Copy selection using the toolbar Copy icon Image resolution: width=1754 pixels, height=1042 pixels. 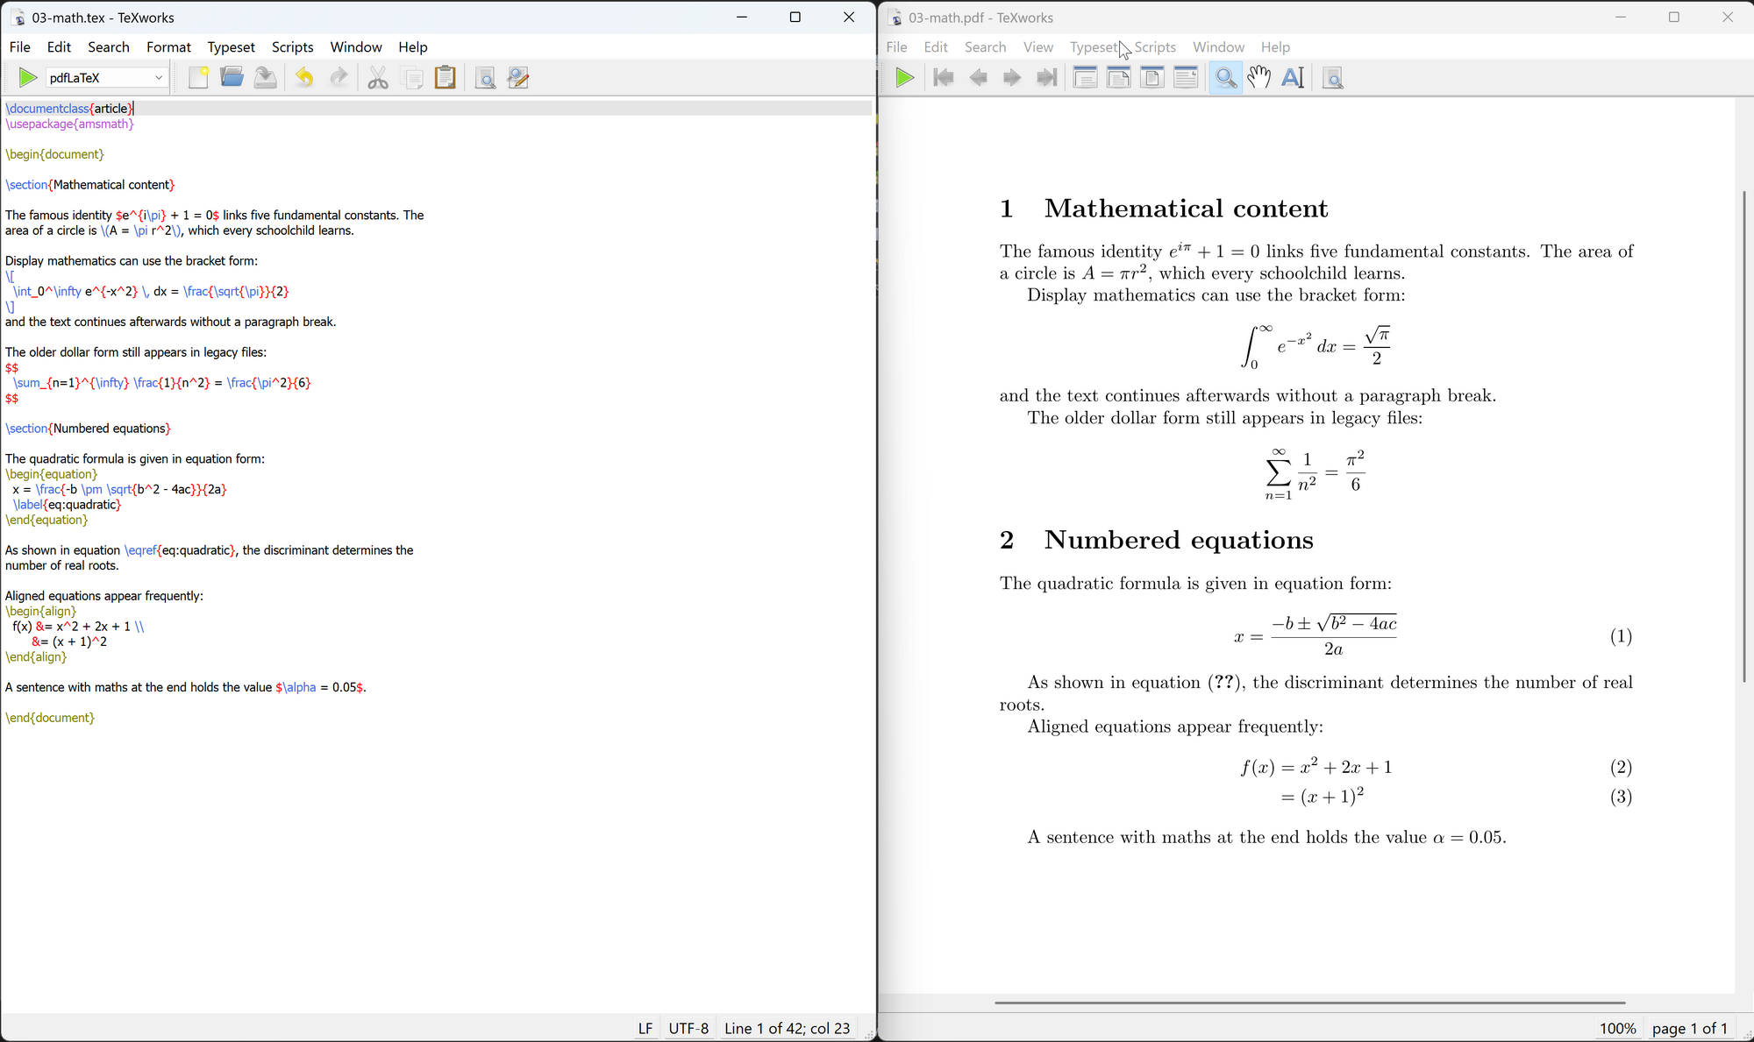tap(412, 78)
